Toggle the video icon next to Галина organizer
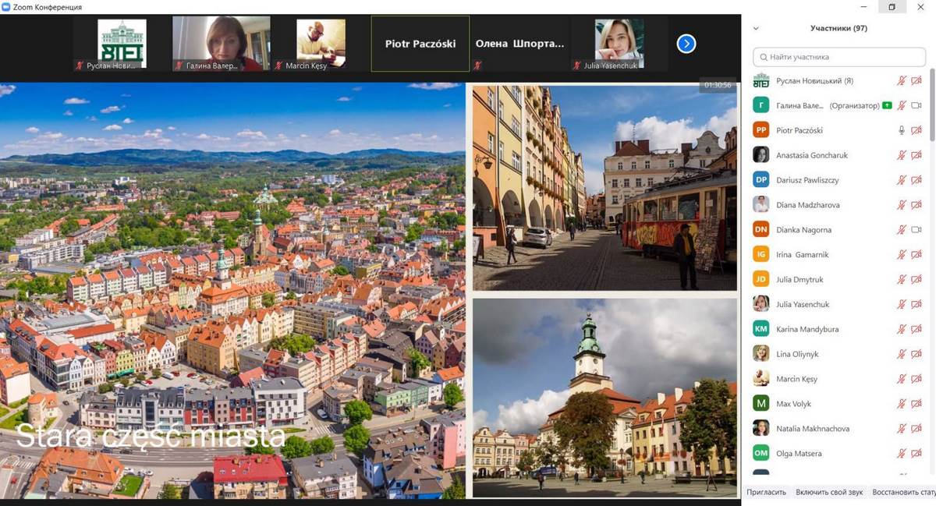 click(x=916, y=105)
